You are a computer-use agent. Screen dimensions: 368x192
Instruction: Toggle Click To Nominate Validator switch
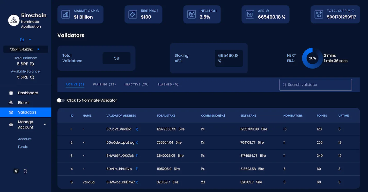pos(61,100)
